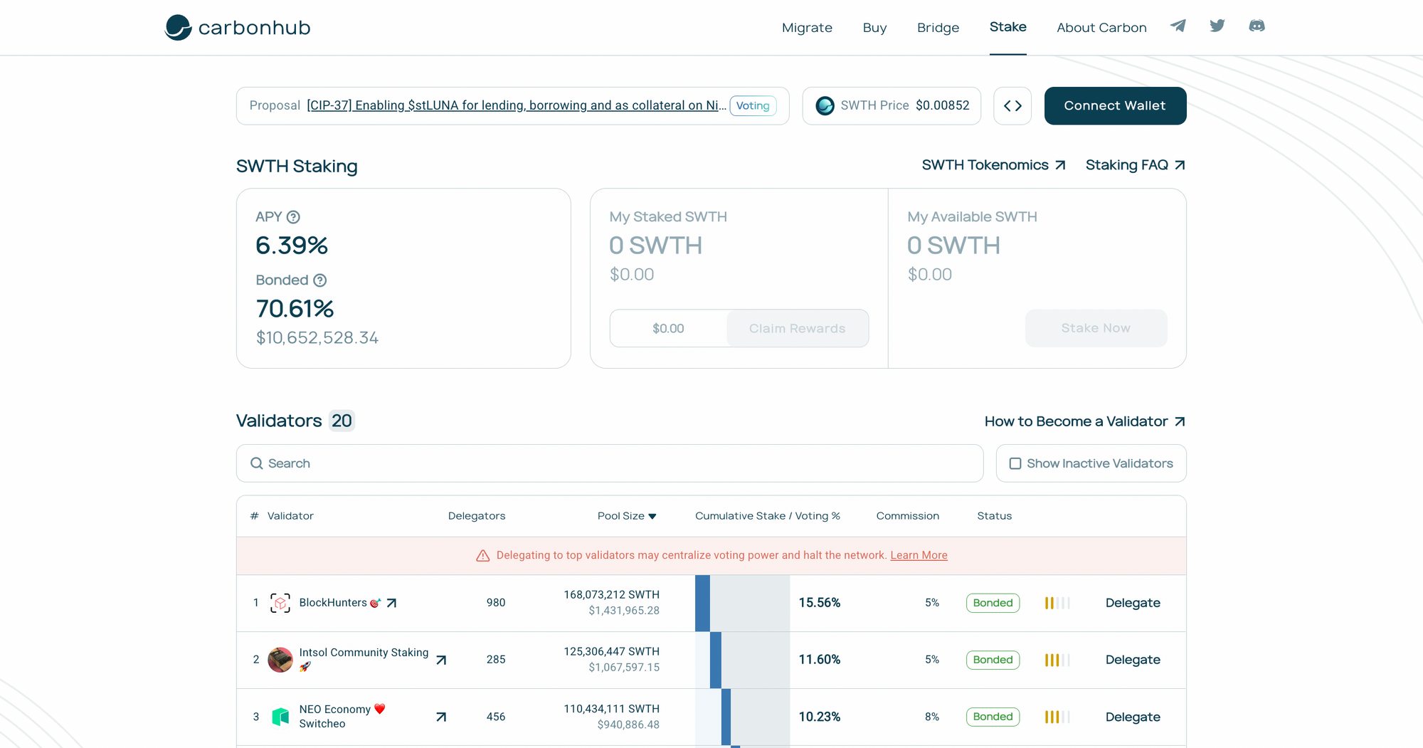Screen dimensions: 1423x748
Task: Click the warning triangle icon
Action: point(483,556)
